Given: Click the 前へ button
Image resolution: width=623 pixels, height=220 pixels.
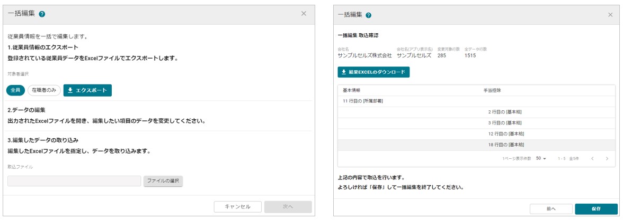Looking at the screenshot, I should coord(551,208).
